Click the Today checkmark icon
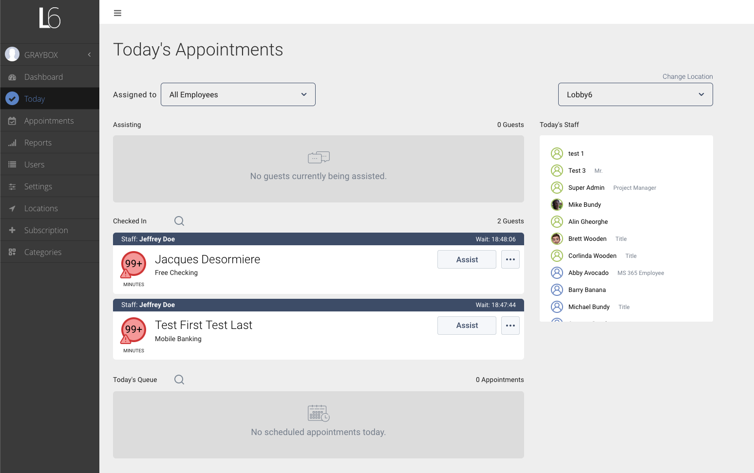 [12, 99]
